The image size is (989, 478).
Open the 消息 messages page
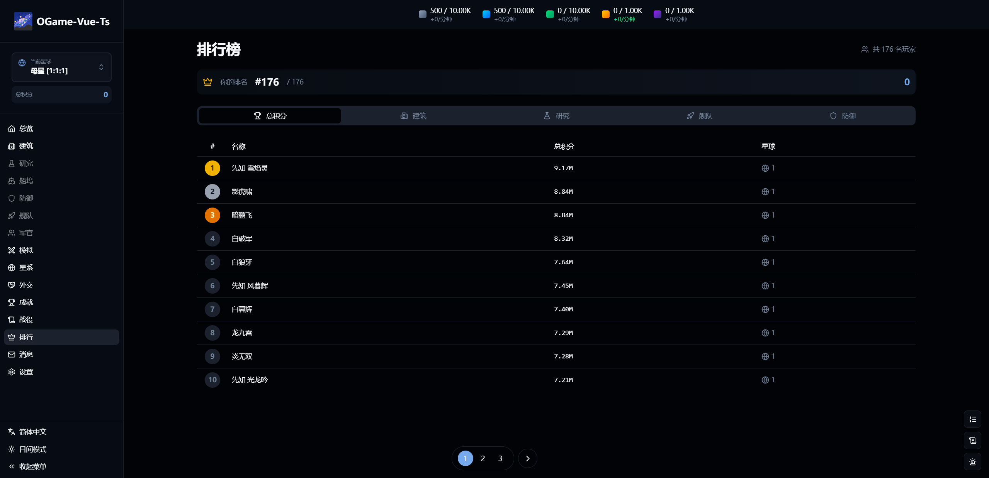tap(26, 354)
